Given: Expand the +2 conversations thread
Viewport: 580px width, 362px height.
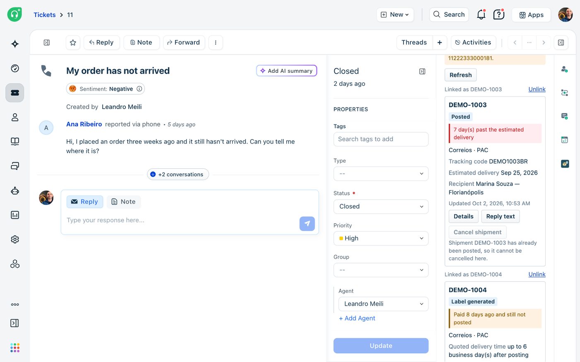Looking at the screenshot, I should 178,174.
